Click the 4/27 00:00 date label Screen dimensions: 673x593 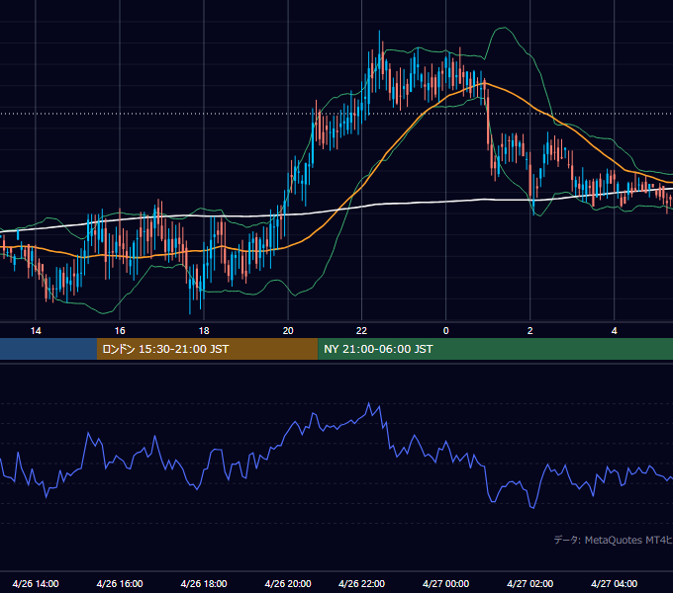coord(446,583)
